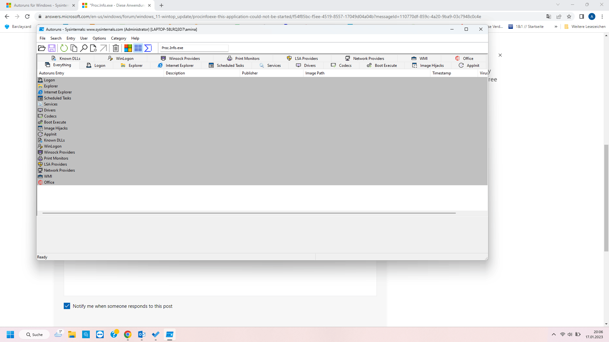Open the Options menu in Autoruns
The width and height of the screenshot is (609, 342).
(99, 38)
